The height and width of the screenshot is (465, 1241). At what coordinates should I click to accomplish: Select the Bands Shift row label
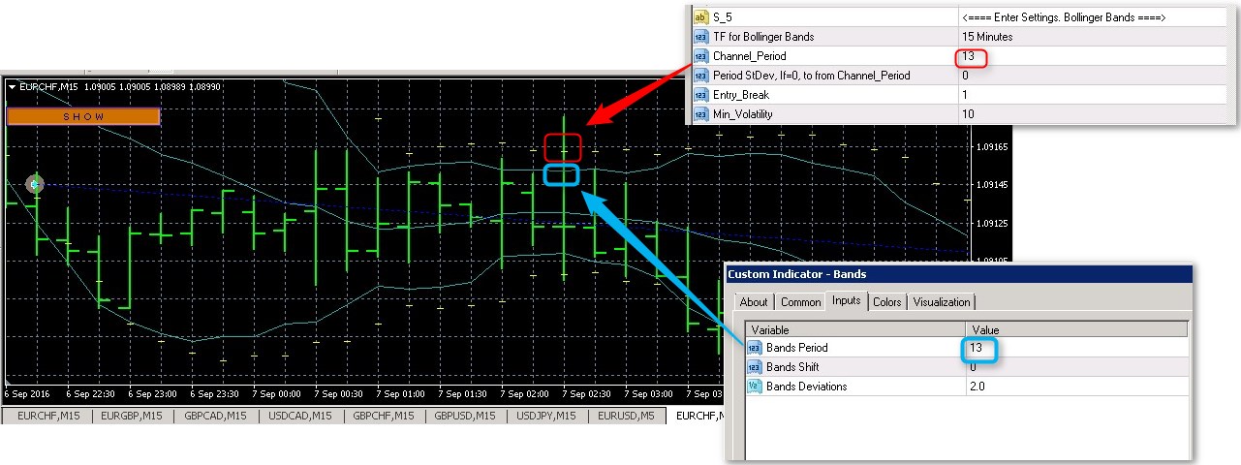791,367
